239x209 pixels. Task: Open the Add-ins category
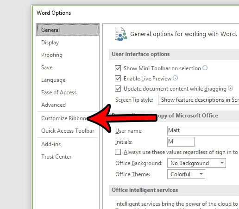(51, 144)
